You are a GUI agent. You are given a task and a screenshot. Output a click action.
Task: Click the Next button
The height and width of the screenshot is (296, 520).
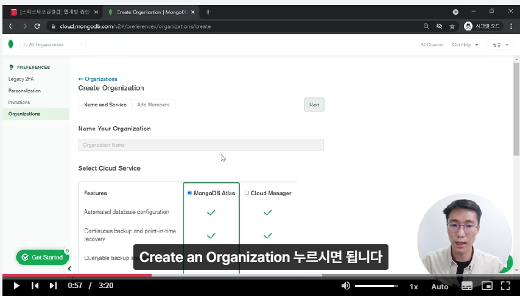[x=314, y=105]
